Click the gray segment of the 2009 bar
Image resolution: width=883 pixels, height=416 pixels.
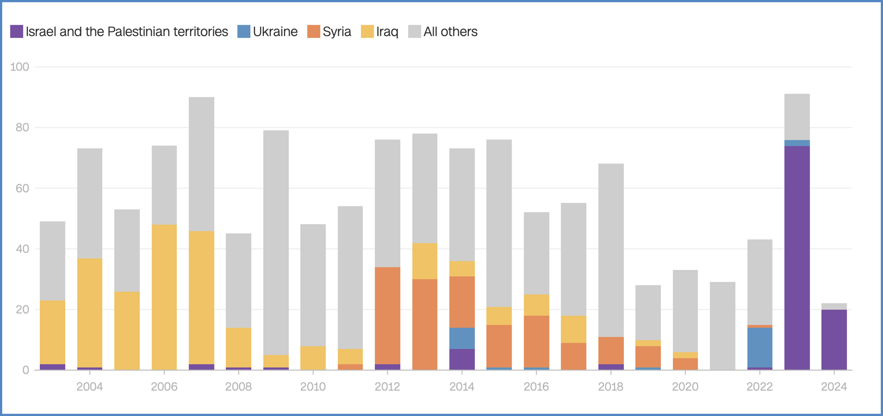[276, 243]
